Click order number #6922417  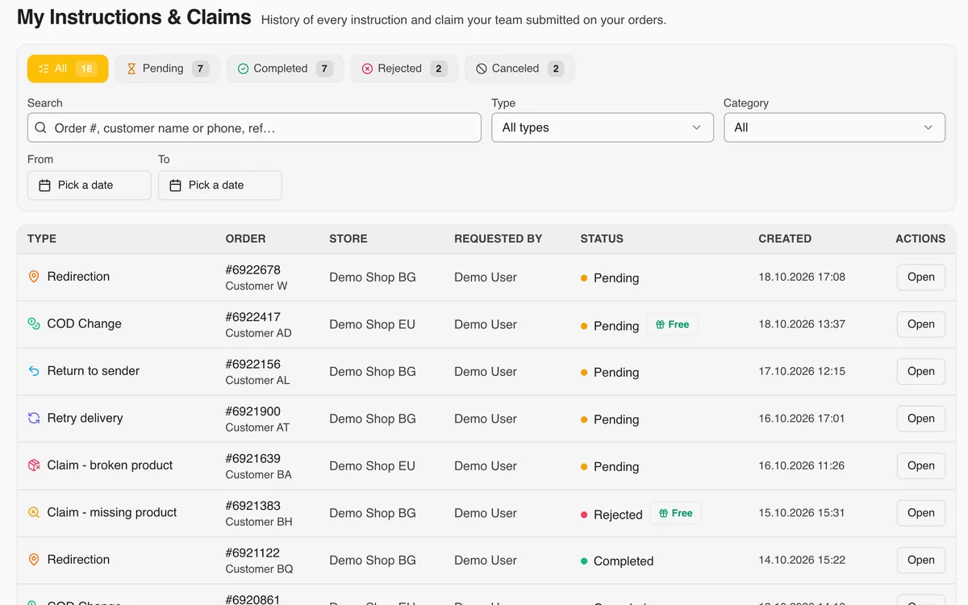pyautogui.click(x=253, y=317)
